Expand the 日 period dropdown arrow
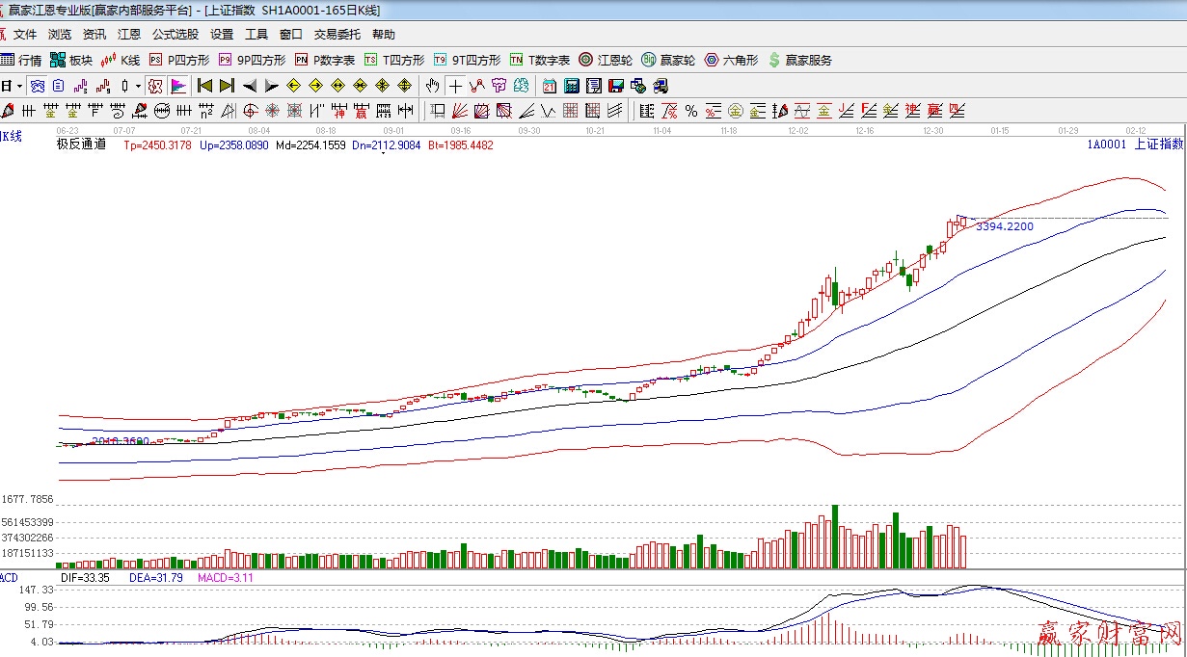Image resolution: width=1187 pixels, height=657 pixels. click(x=19, y=86)
